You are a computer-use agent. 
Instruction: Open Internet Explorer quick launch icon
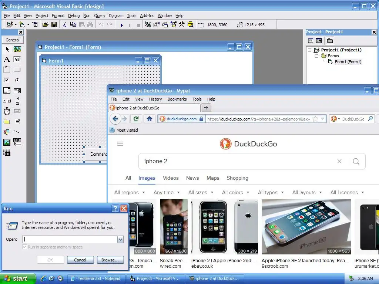[x=43, y=278]
